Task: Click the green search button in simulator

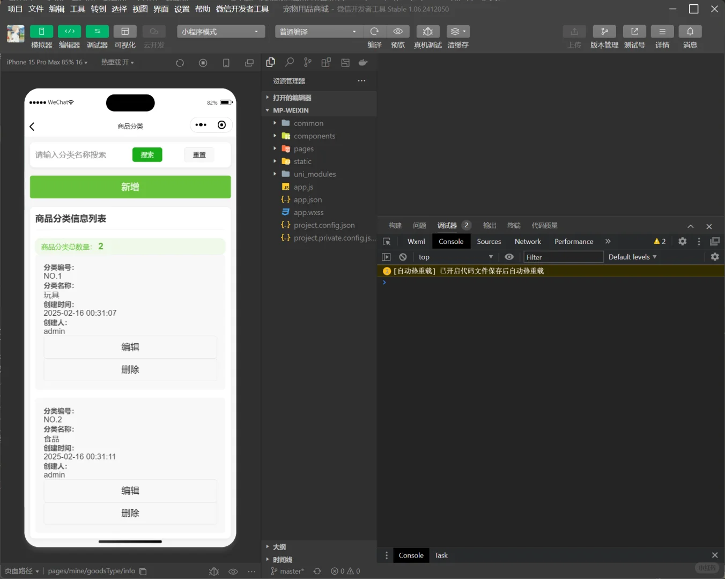Action: [x=147, y=155]
